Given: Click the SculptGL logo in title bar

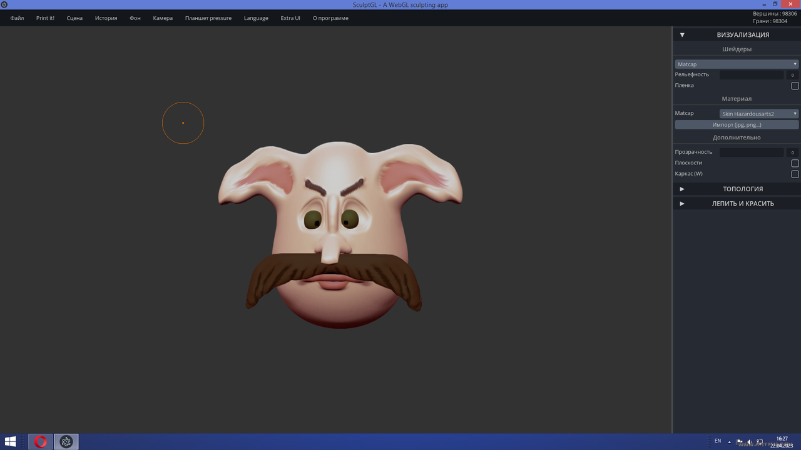Looking at the screenshot, I should coord(4,4).
